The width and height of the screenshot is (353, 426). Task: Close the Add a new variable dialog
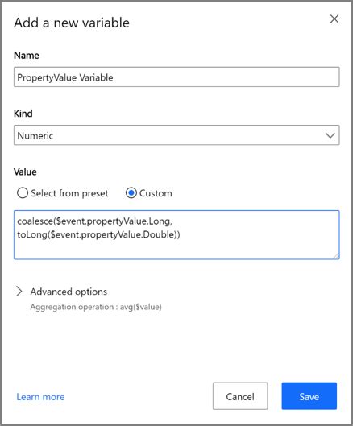click(334, 19)
